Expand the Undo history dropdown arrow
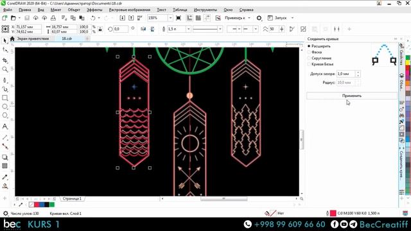 pos(99,18)
